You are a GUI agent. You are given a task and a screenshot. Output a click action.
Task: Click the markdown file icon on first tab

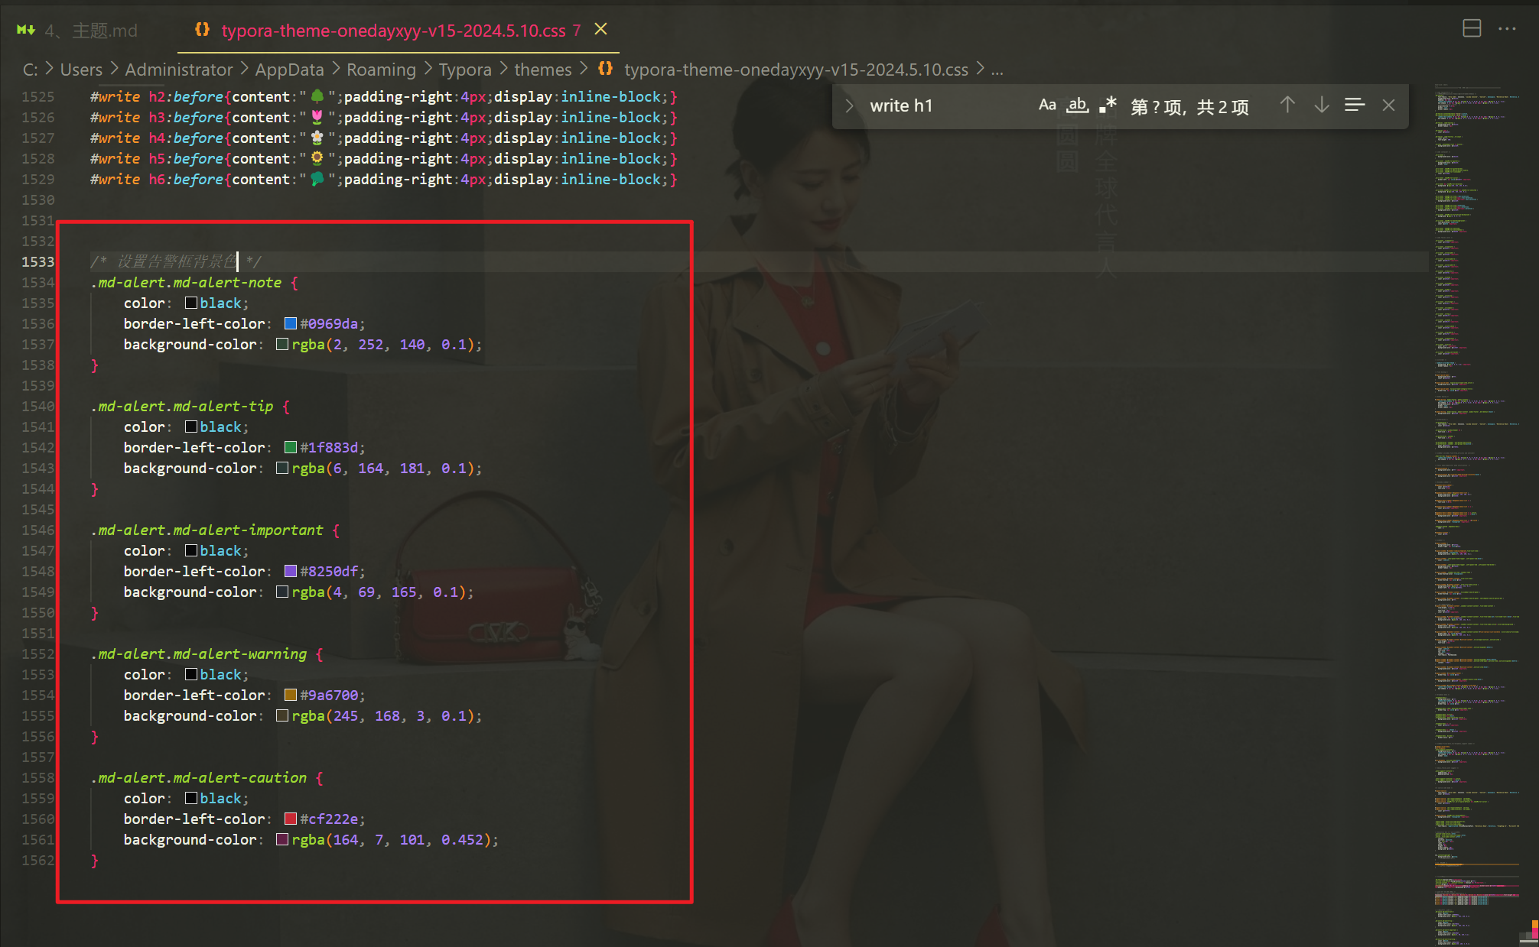[26, 30]
